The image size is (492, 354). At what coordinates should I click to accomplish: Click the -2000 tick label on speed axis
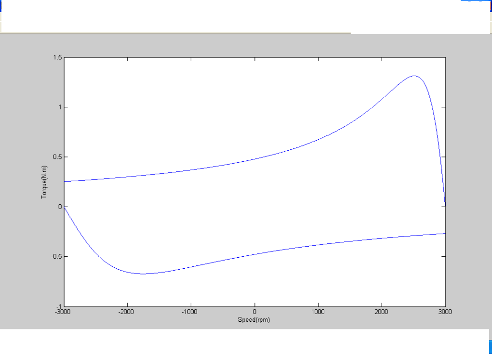point(127,312)
